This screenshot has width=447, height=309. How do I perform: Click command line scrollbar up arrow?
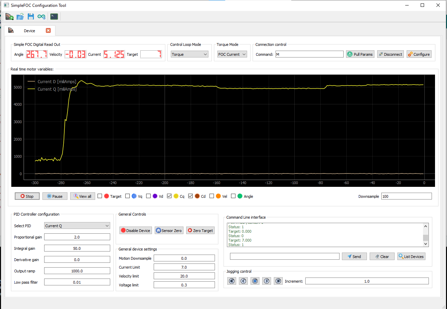click(425, 226)
